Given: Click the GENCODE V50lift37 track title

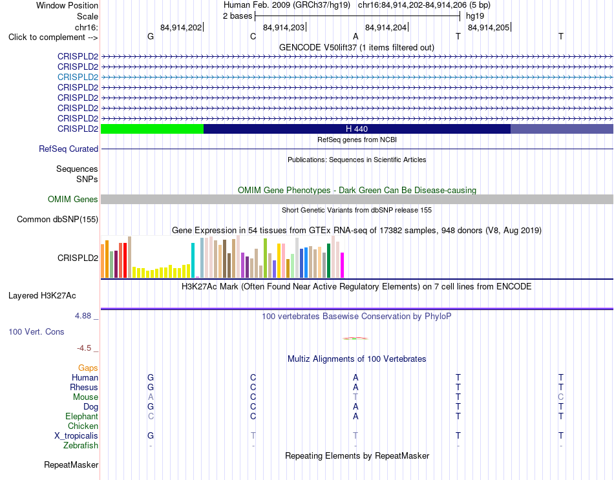Looking at the screenshot, I should (357, 47).
